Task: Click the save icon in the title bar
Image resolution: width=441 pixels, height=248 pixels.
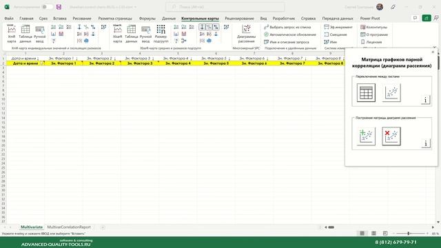Action: (x=59, y=7)
